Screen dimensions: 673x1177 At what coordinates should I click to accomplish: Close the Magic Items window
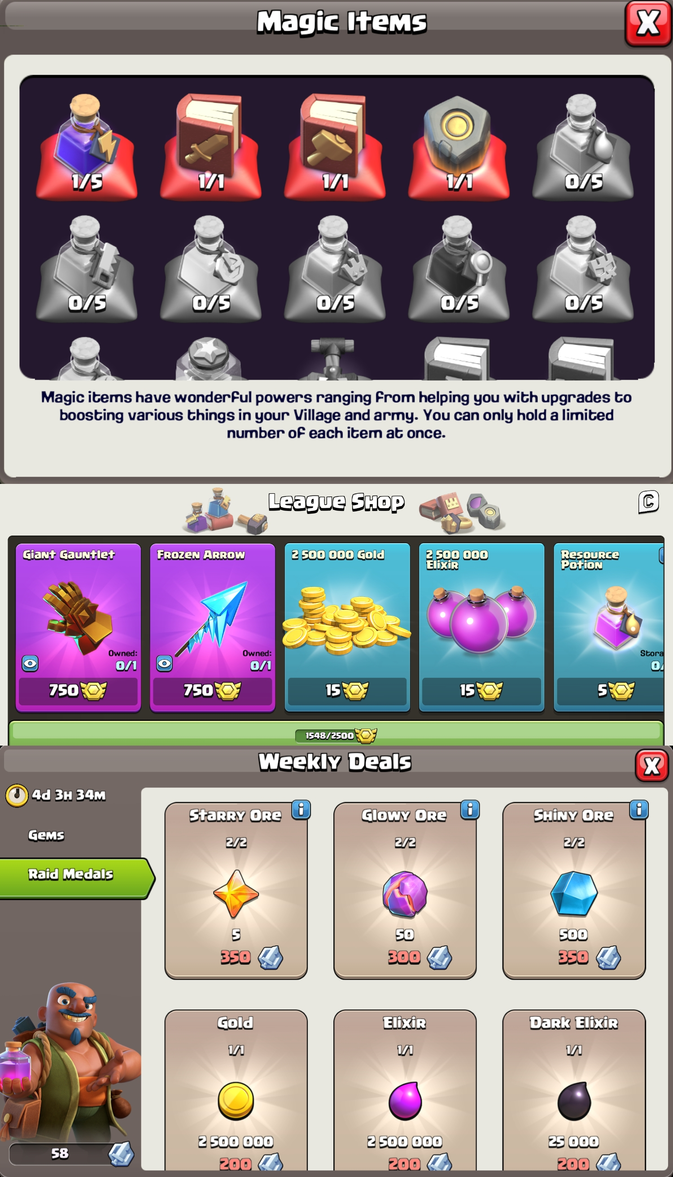click(648, 23)
